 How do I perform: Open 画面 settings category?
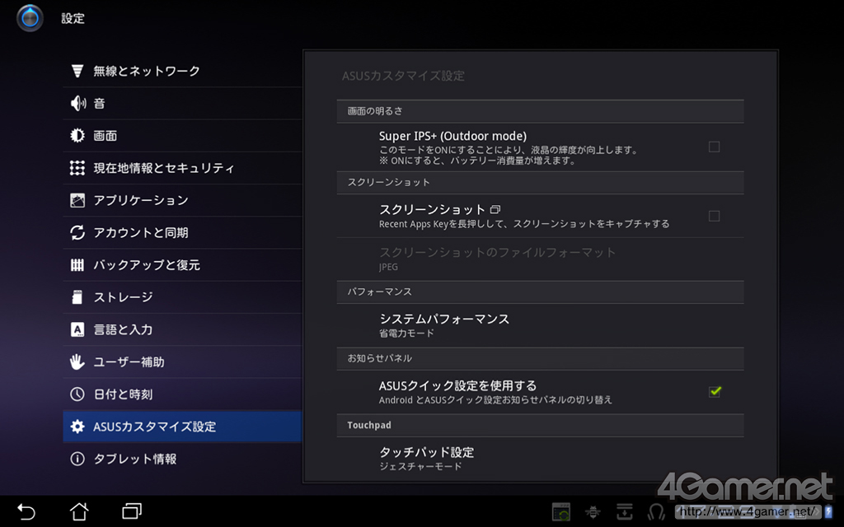[x=182, y=136]
